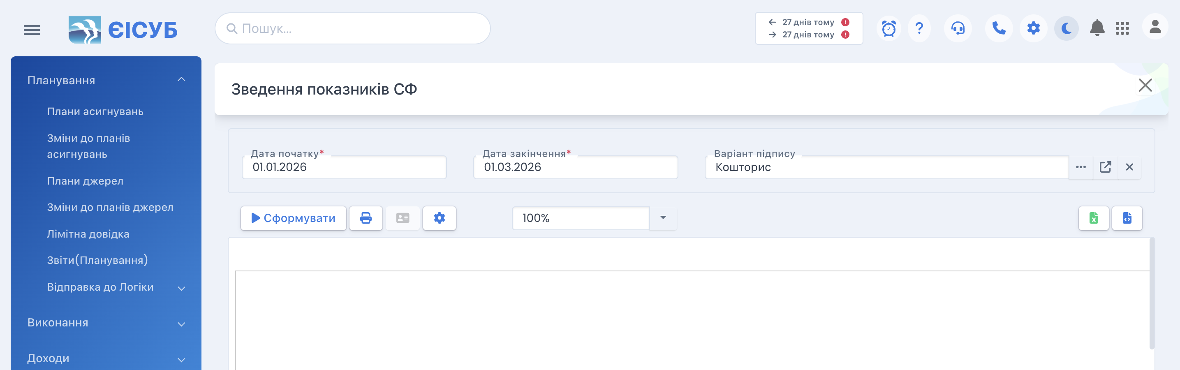Open the user profile avatar

[x=1155, y=27]
